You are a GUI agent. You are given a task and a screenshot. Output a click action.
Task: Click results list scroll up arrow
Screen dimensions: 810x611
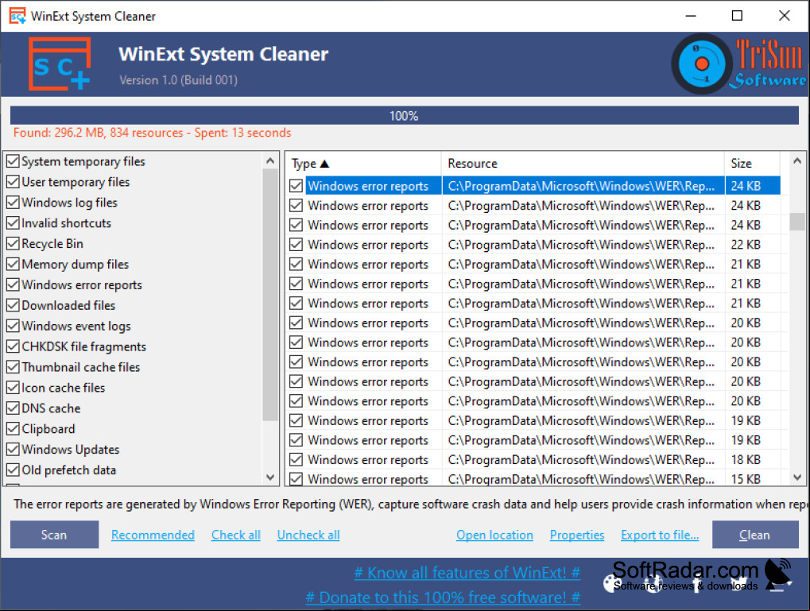[797, 160]
